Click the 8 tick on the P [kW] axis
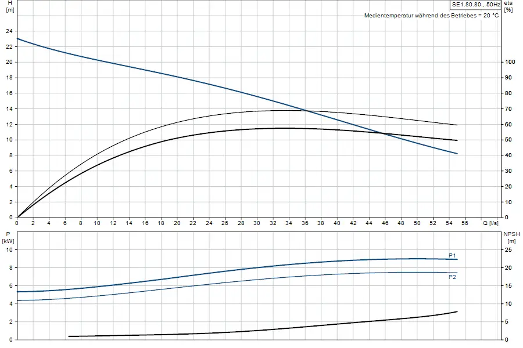Viewport: 523px width, 348px height. tap(11, 268)
